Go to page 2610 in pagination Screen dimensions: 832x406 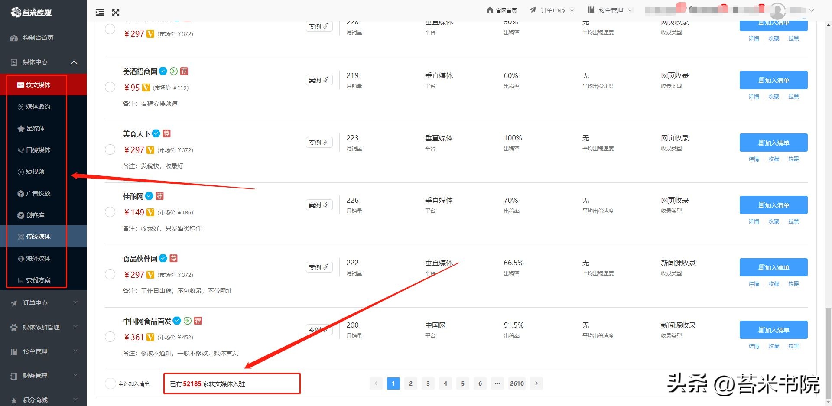pos(517,383)
